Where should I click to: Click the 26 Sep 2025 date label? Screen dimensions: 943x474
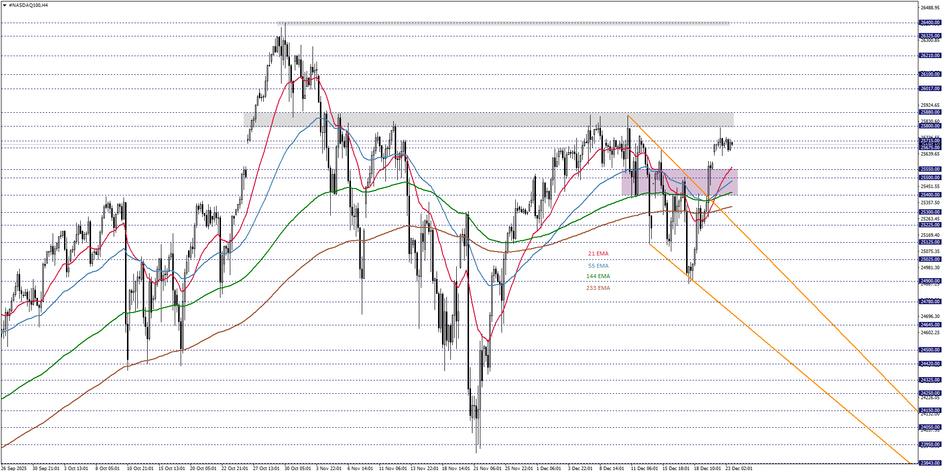click(x=13, y=469)
